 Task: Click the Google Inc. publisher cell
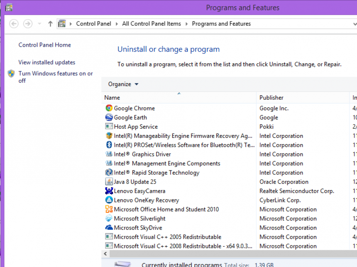[274, 108]
